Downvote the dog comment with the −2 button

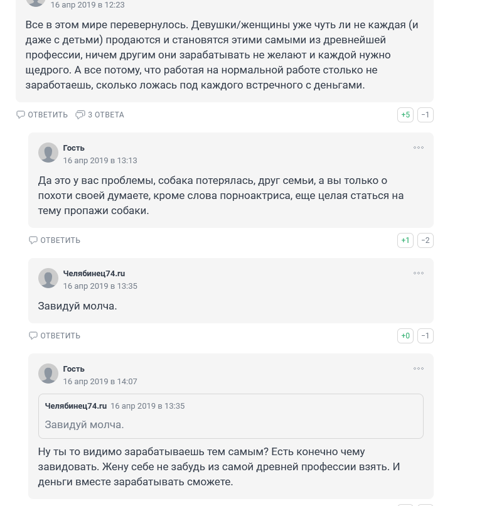coord(425,240)
